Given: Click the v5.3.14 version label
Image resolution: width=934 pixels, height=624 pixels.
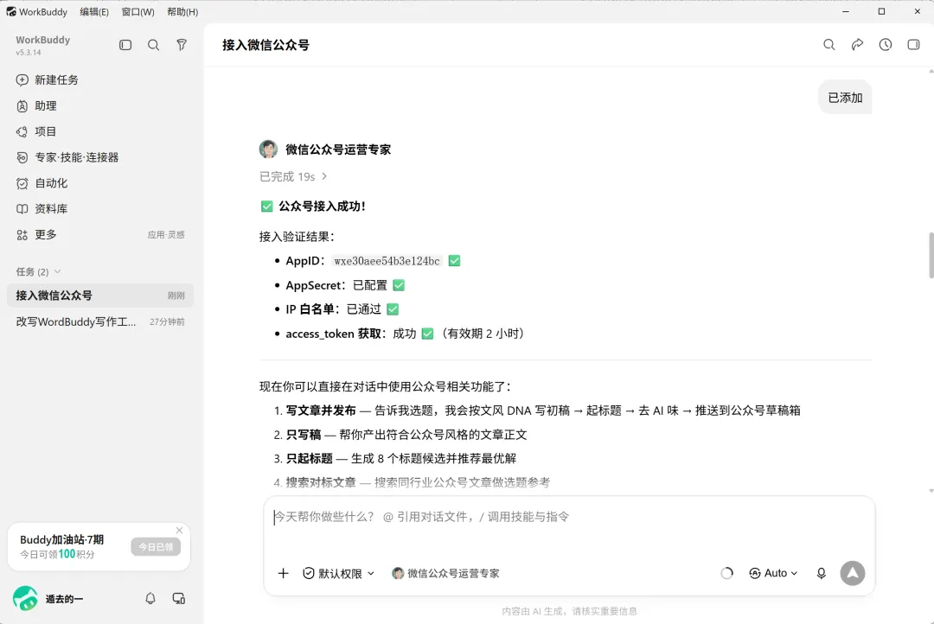Looking at the screenshot, I should click(x=29, y=53).
